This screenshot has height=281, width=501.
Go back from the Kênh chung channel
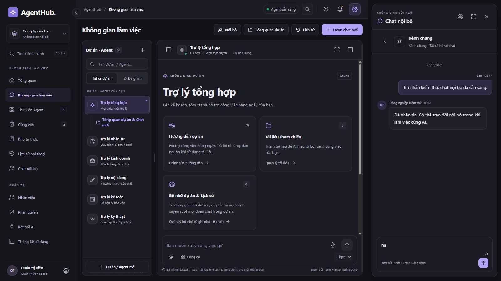(385, 42)
